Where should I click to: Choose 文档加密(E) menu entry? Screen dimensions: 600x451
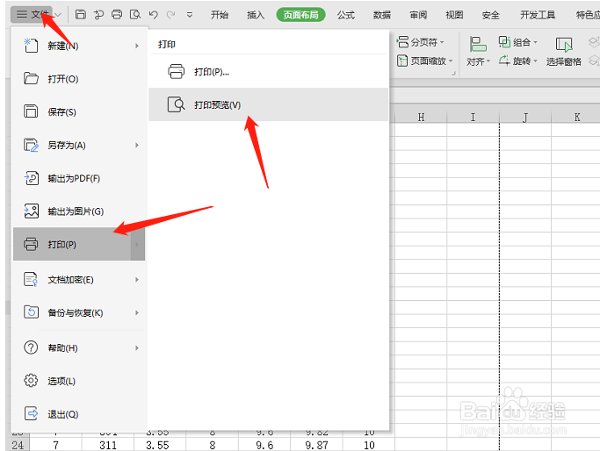tap(79, 279)
